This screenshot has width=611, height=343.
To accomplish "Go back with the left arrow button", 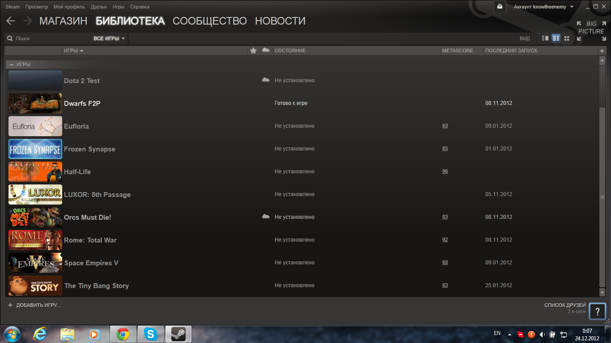I will pyautogui.click(x=11, y=21).
